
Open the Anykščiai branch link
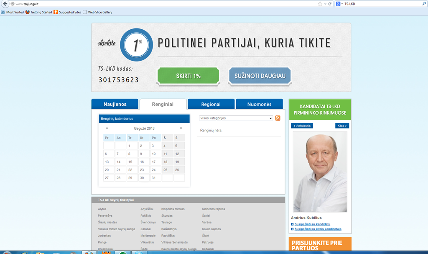coord(147,209)
